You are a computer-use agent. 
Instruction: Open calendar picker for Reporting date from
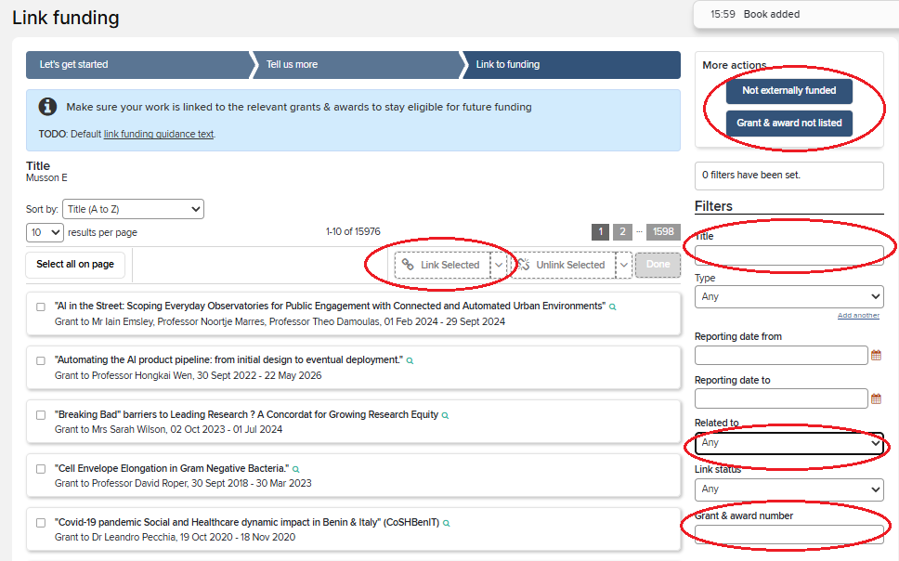click(x=876, y=356)
